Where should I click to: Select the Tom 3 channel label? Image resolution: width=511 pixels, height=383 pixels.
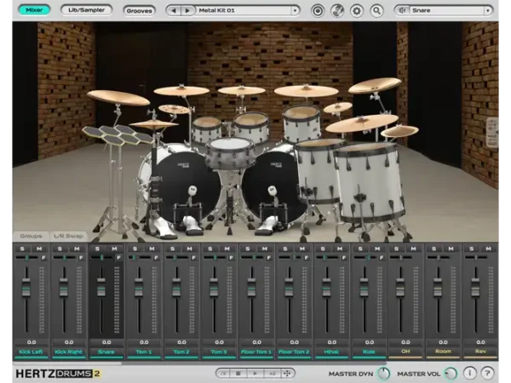[x=219, y=352]
